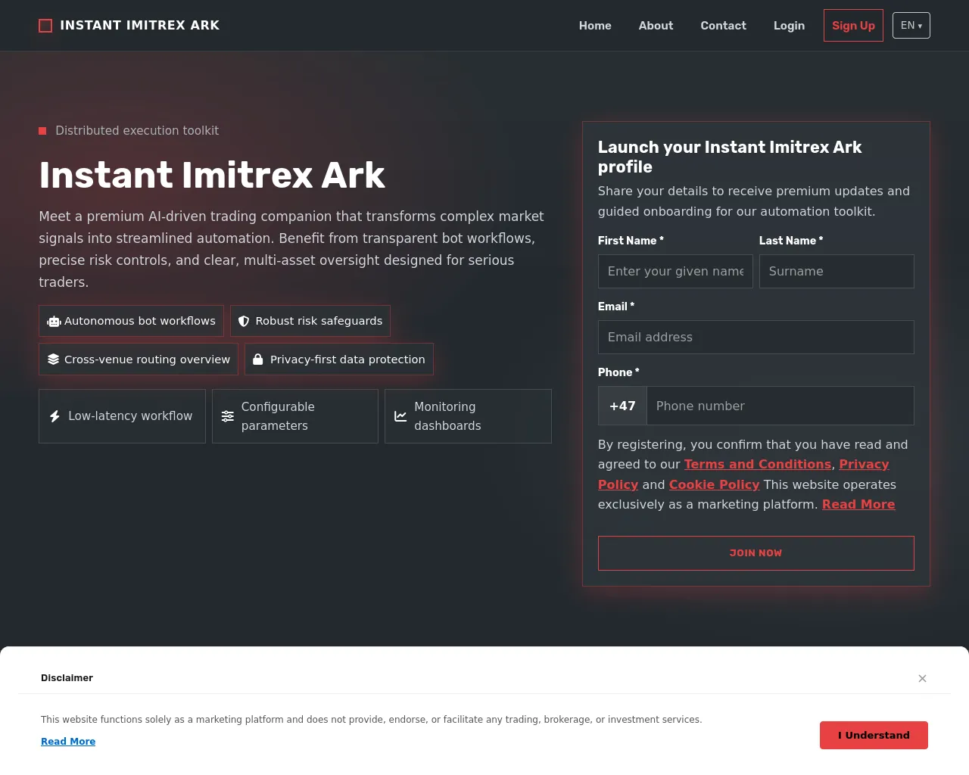
Task: Open the +47 country code selector
Action: pyautogui.click(x=622, y=406)
